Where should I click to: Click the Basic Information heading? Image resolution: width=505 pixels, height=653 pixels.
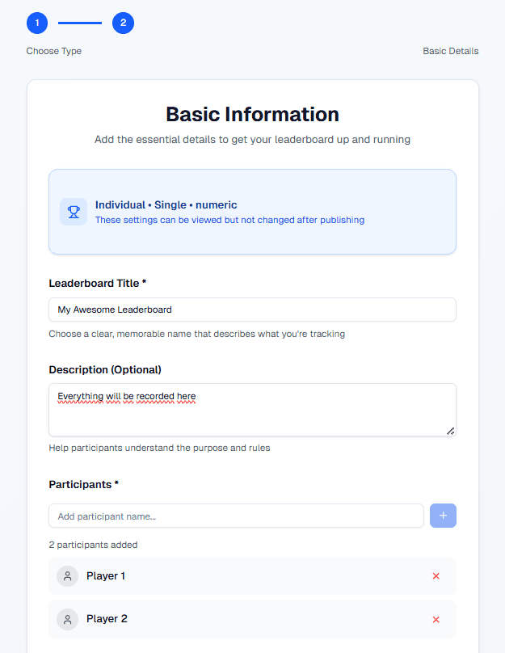[x=252, y=114]
